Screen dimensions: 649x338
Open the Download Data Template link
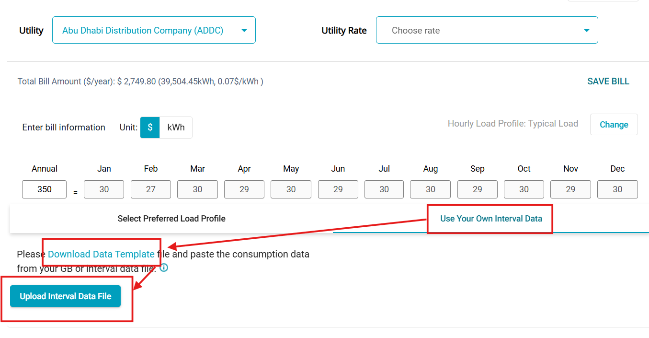(x=101, y=254)
